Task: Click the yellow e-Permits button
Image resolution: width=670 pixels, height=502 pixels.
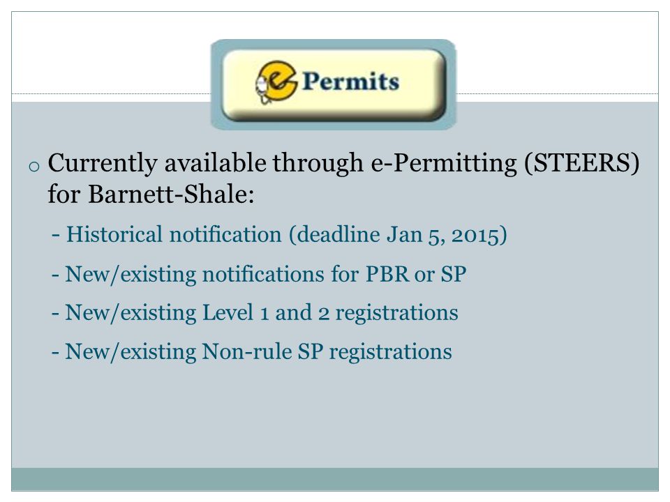Action: (x=334, y=84)
